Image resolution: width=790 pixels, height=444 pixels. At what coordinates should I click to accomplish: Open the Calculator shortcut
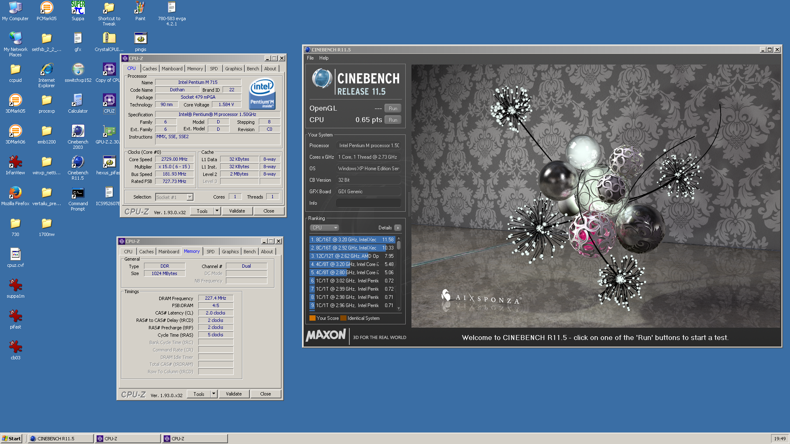pyautogui.click(x=78, y=103)
